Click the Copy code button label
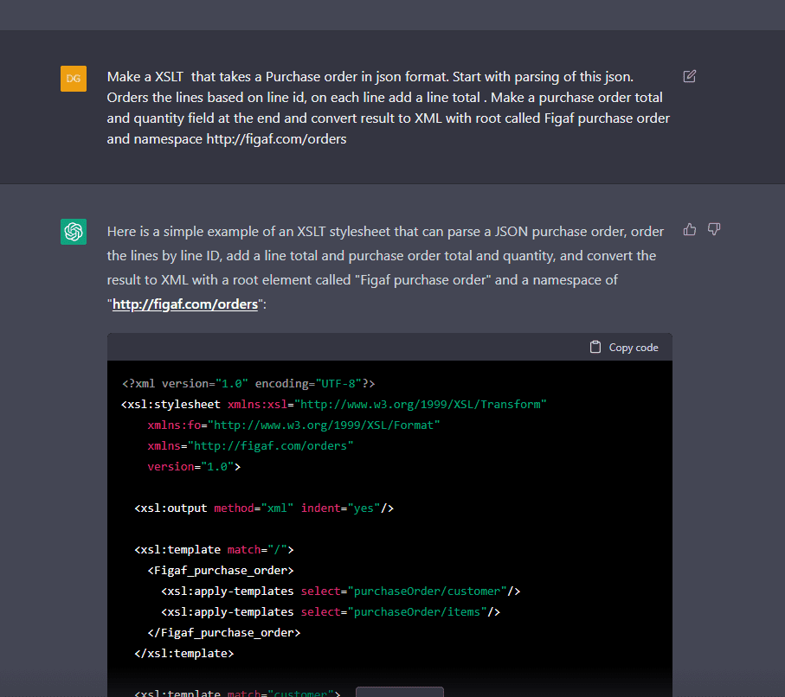This screenshot has width=785, height=697. (634, 348)
